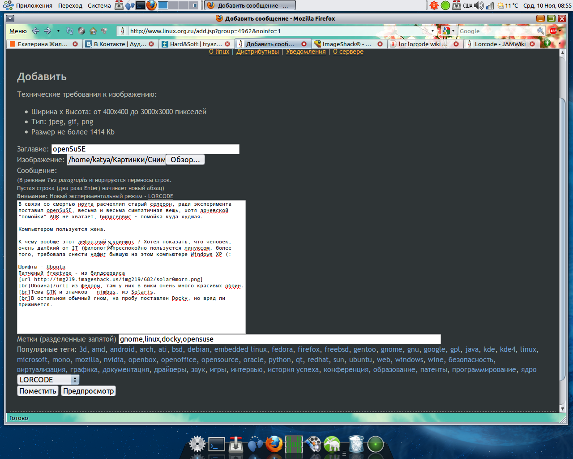
Task: Switch to the 'lor lorcode wiki' tab
Action: [423, 44]
